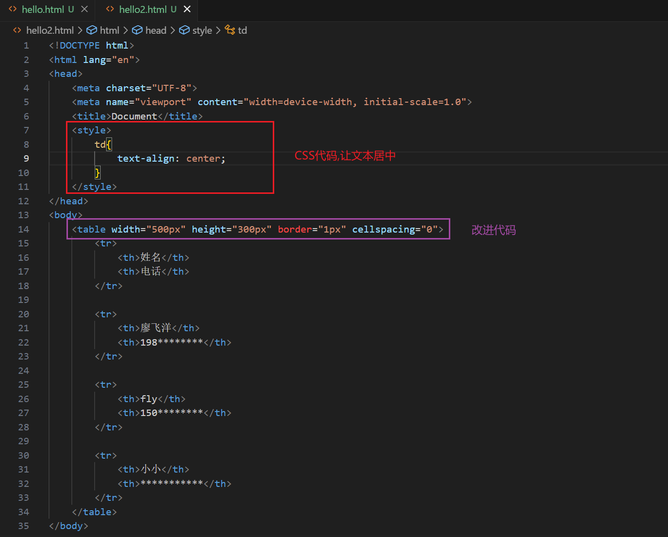Click the 'lang="en"' attribute text

pos(109,60)
